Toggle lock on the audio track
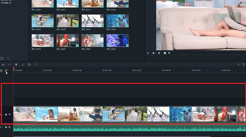The image size is (246, 137). (6, 127)
